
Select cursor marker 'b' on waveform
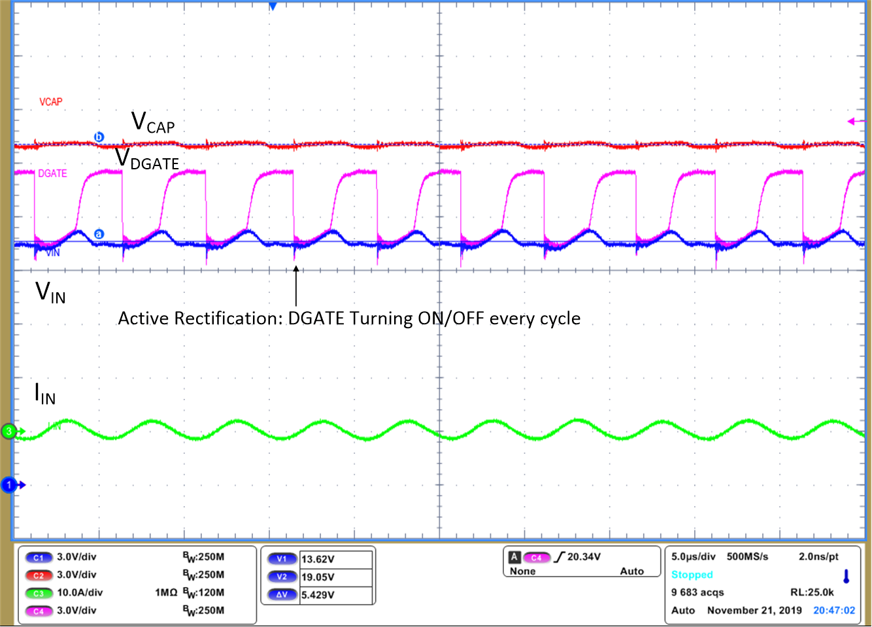point(99,137)
